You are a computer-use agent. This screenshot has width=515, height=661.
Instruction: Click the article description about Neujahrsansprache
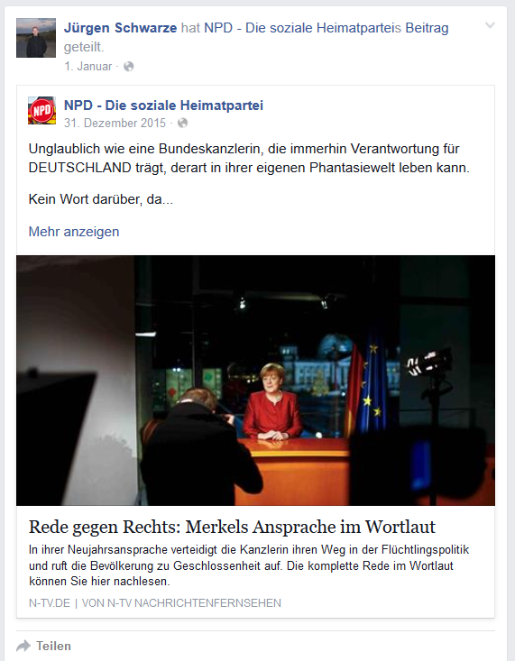(249, 565)
